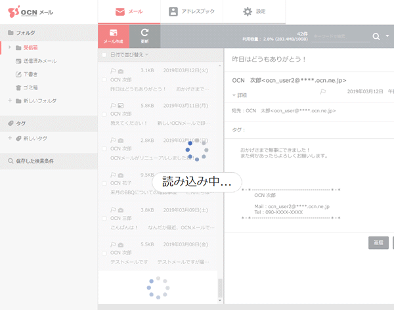Click 新しいタグ to add a tag
Screen dimensions: 394x310
[x=35, y=139]
